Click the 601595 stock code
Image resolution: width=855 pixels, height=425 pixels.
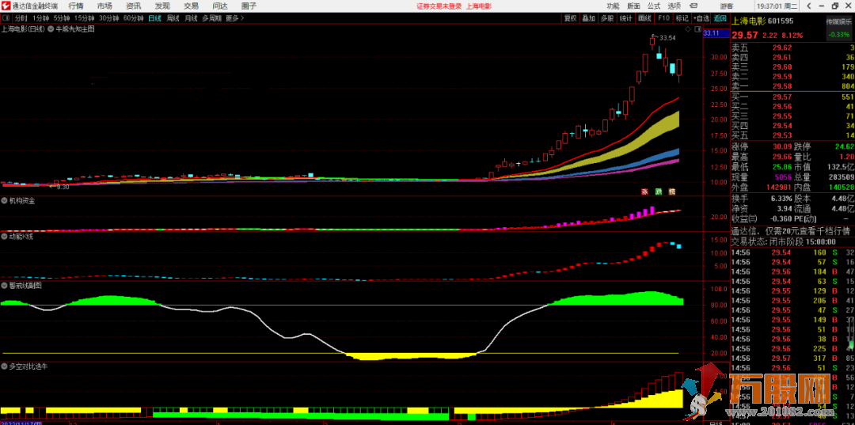coord(781,21)
